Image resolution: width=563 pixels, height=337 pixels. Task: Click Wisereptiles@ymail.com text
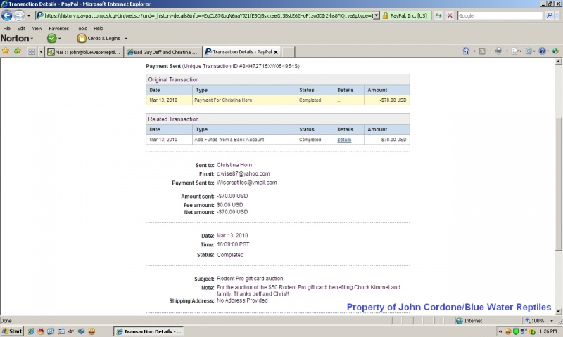(x=247, y=183)
